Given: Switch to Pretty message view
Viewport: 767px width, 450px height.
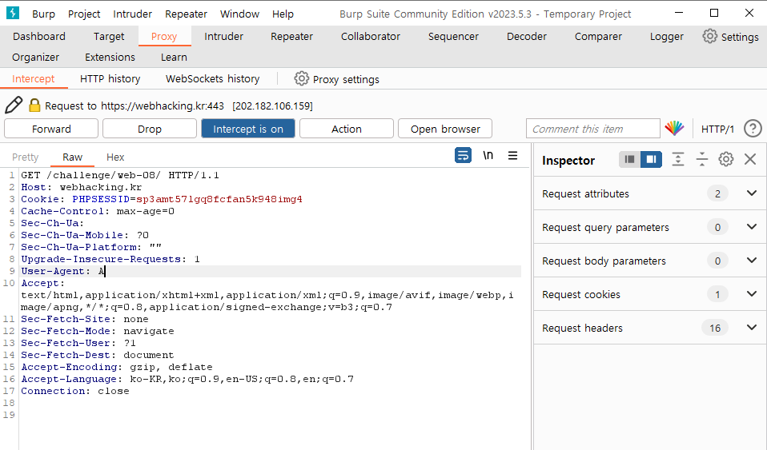Looking at the screenshot, I should 26,157.
